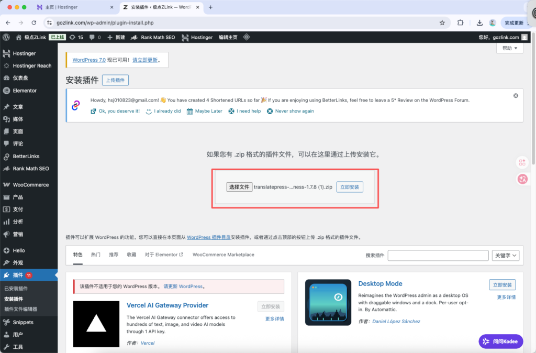536x353 pixels.
Task: Open the Rank Math SEO admin bar item
Action: coord(153,37)
